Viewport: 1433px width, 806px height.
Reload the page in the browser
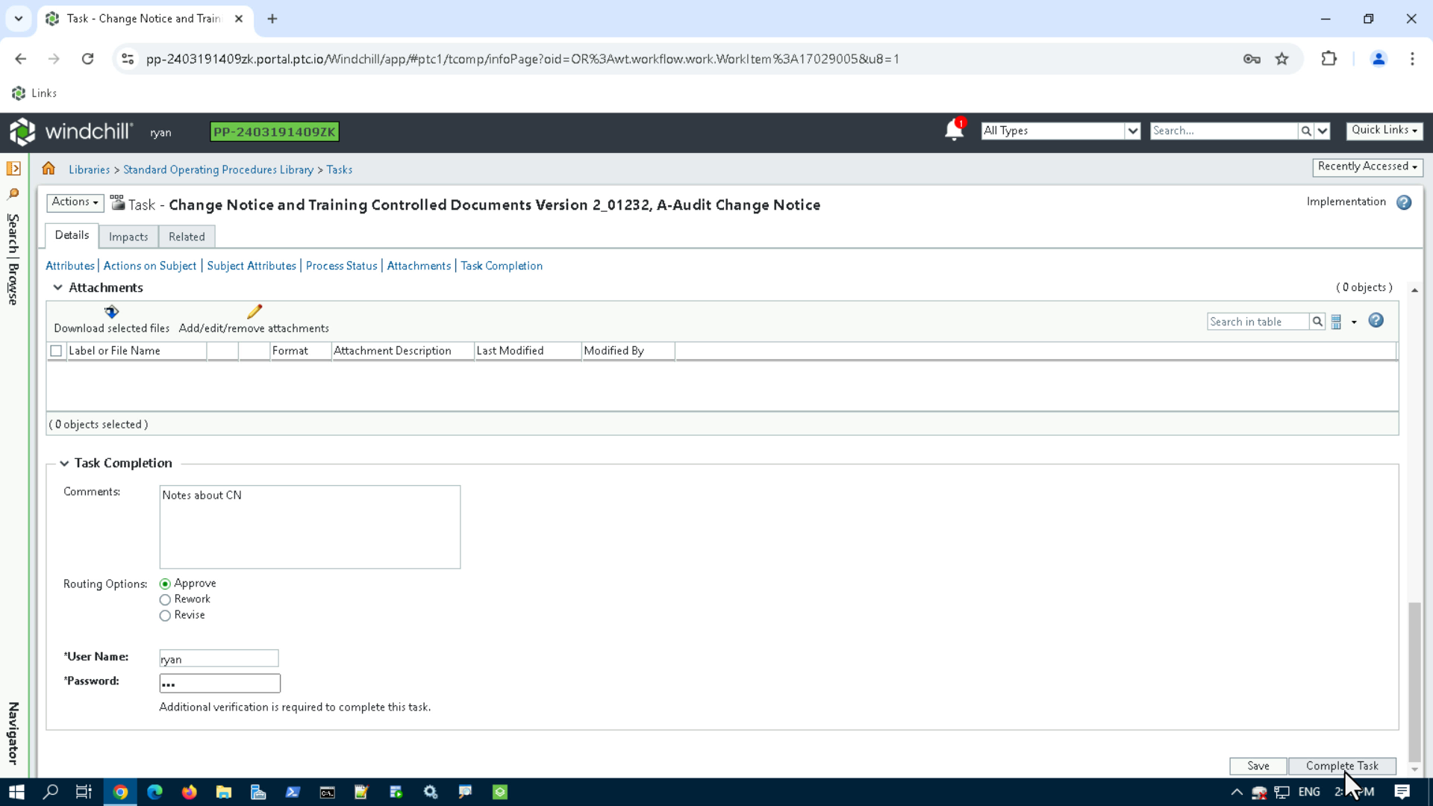point(87,59)
